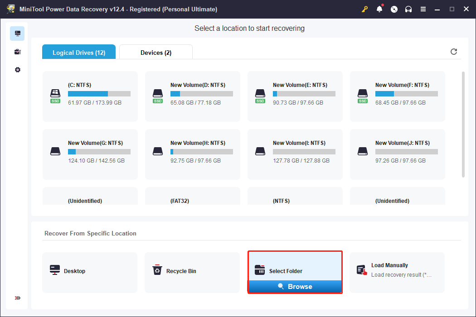The width and height of the screenshot is (476, 317).
Task: Choose New Volume(I: NTFS) to scan
Action: (295, 154)
